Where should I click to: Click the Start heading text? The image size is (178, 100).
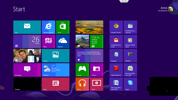19,9
